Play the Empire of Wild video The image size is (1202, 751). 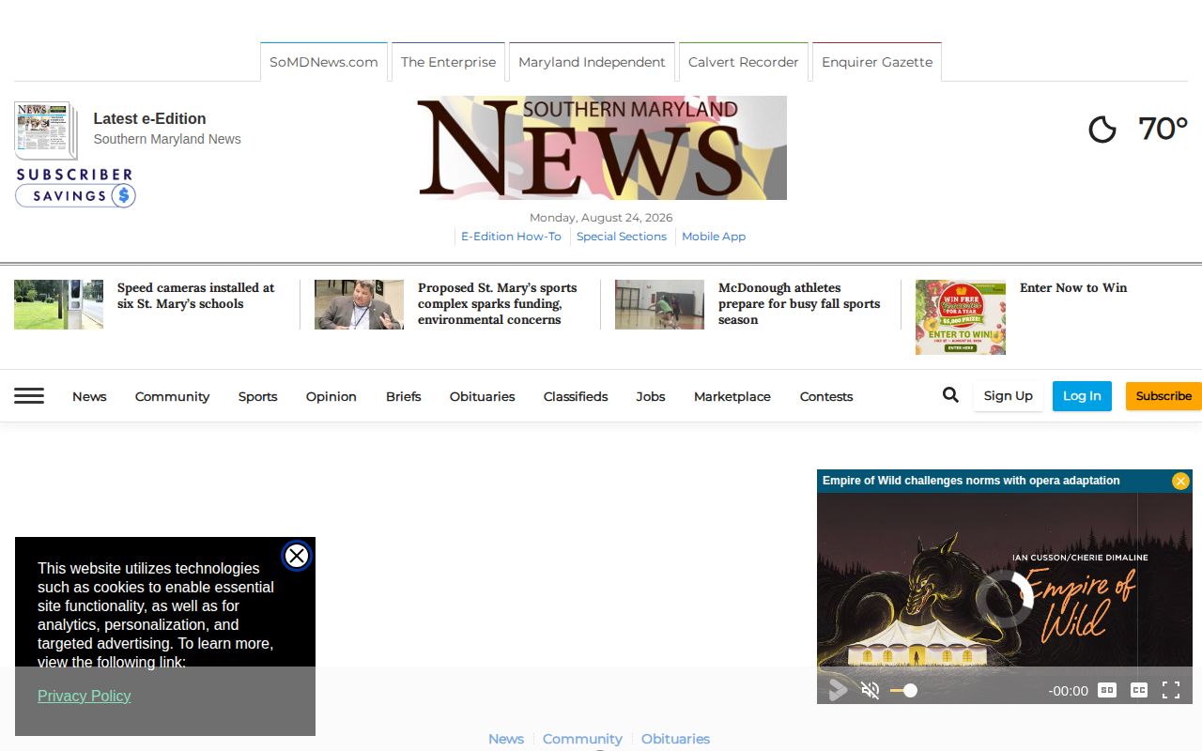point(838,691)
